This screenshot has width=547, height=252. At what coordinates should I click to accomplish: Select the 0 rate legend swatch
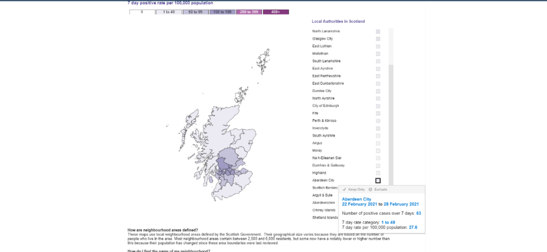click(142, 11)
